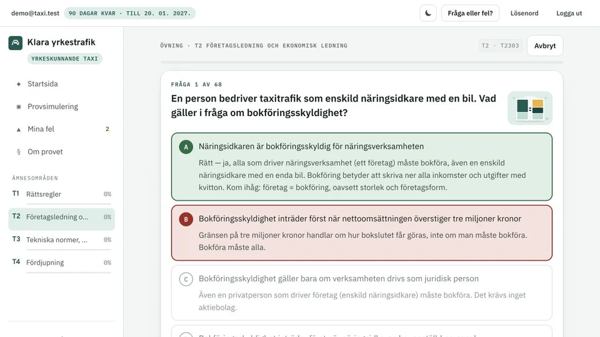Click the bookkeeping illustration thumbnail on the question
This screenshot has height=337, width=600.
(x=530, y=108)
